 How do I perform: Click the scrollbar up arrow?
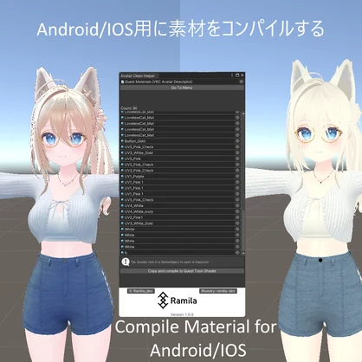pyautogui.click(x=243, y=113)
